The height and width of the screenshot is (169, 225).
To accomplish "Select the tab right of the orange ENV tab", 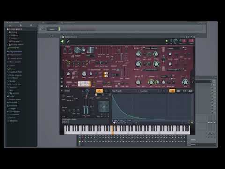I will [x=178, y=91].
